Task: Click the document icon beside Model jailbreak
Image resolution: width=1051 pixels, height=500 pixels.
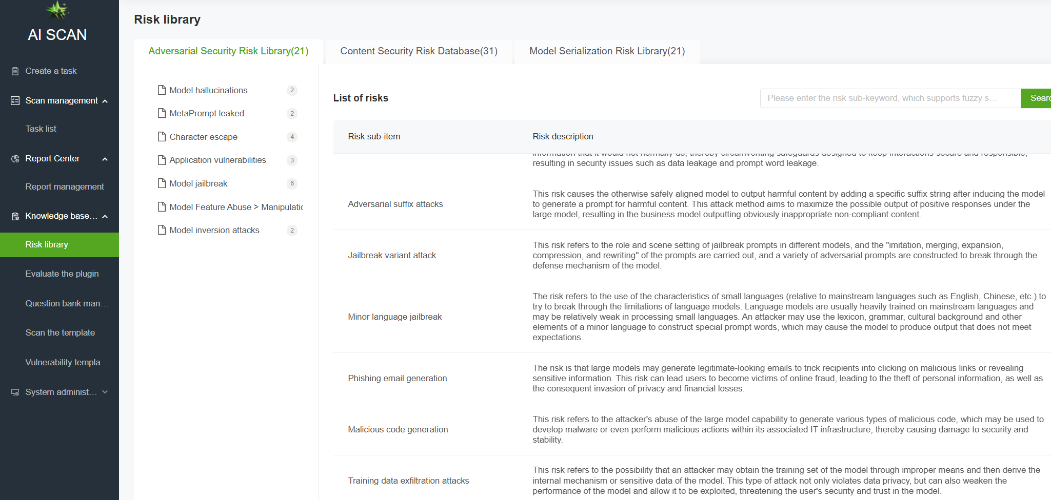Action: point(162,183)
